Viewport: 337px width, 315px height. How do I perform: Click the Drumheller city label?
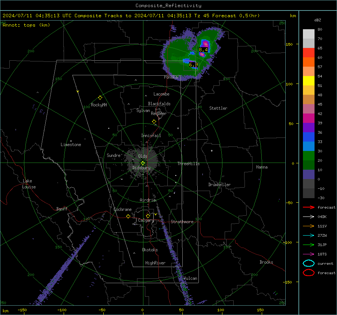click(x=219, y=185)
